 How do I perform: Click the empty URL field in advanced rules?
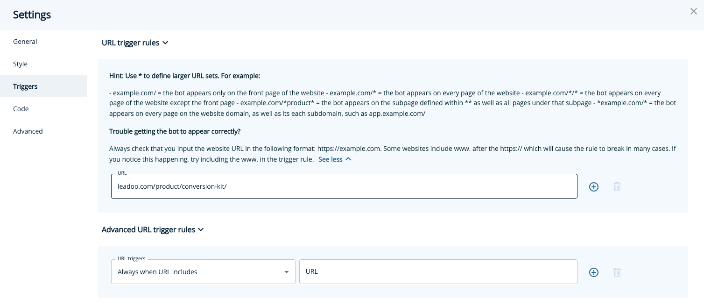[438, 271]
